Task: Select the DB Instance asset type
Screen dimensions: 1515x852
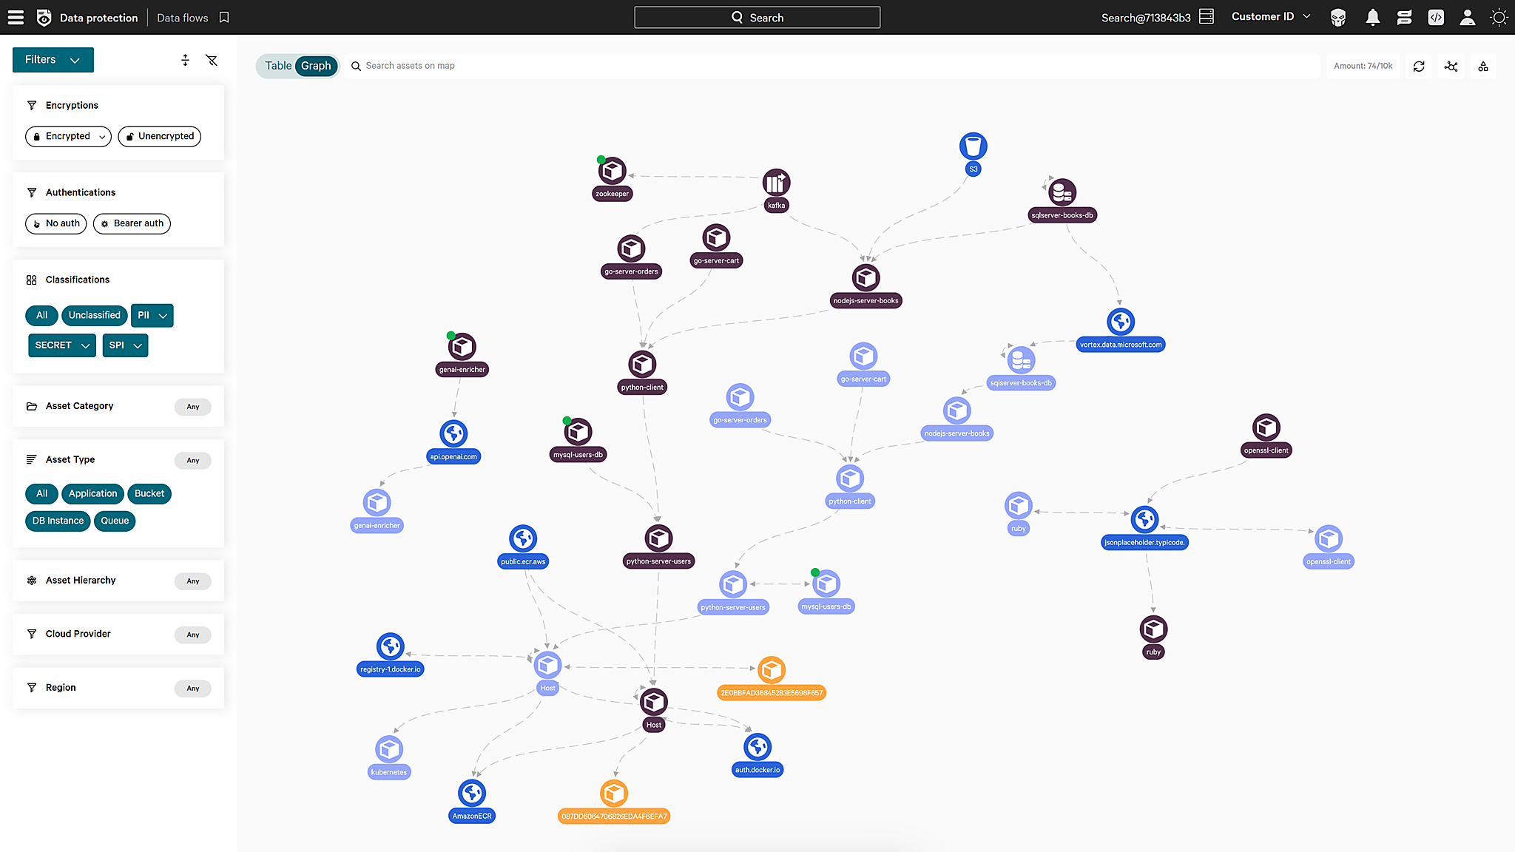Action: [x=58, y=521]
